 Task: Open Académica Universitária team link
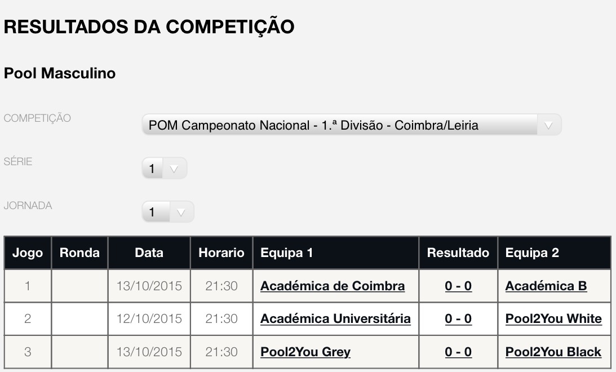335,318
